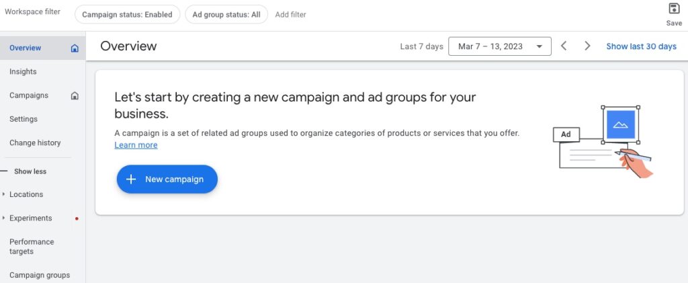Click the home icon beside Overview

click(75, 48)
